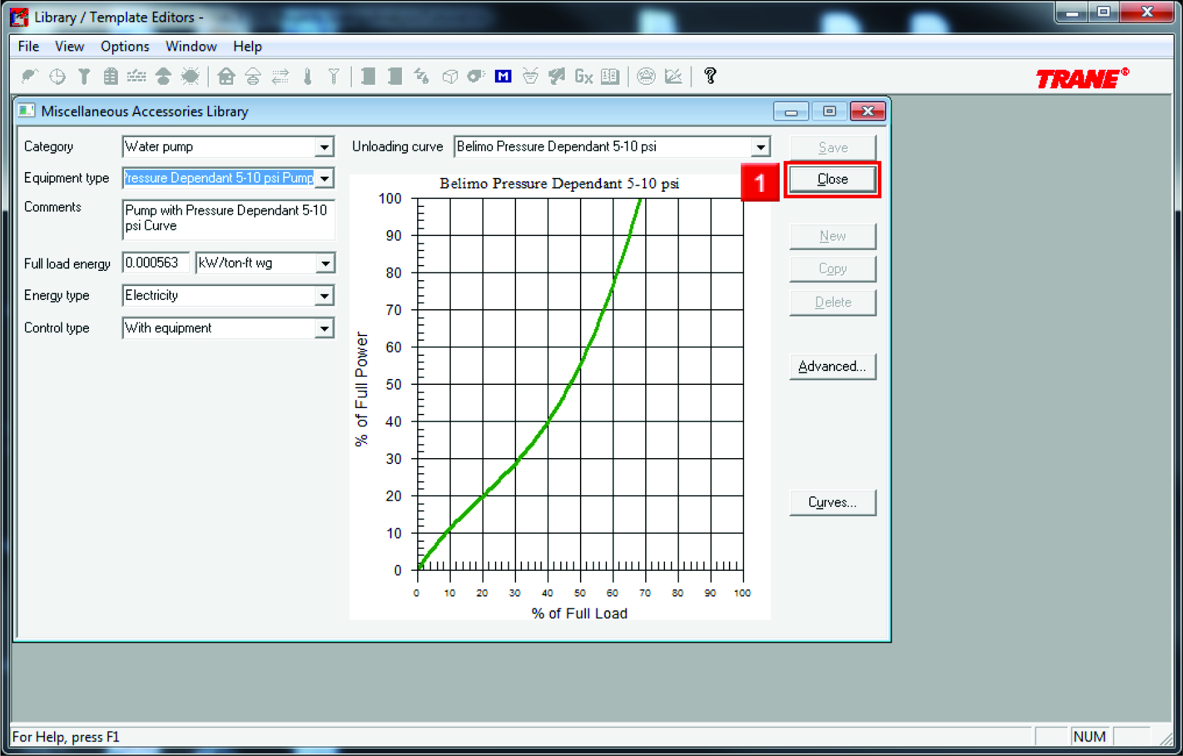
Task: Open the Advanced... settings button
Action: point(832,366)
